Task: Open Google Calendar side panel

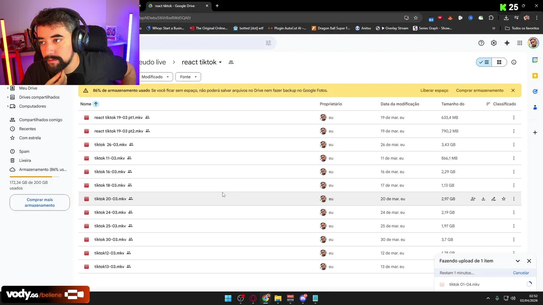Action: [x=535, y=60]
